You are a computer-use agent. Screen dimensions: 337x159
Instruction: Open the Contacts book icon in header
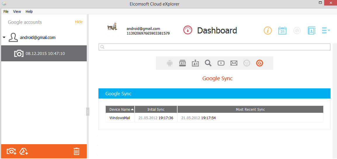[x=311, y=31]
